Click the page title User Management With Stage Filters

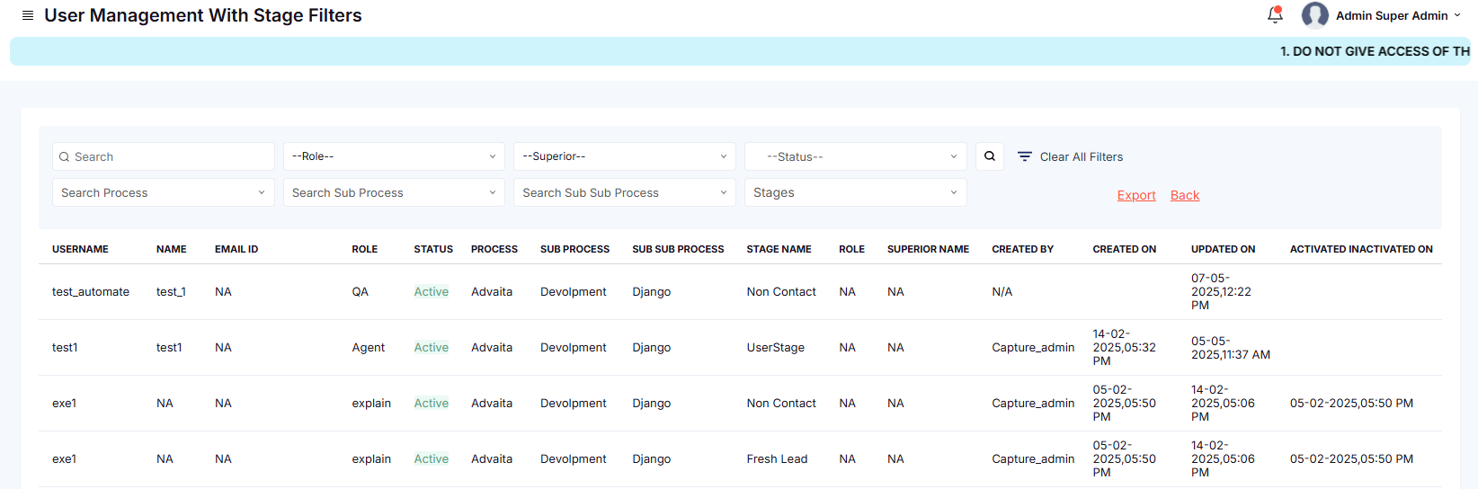click(203, 15)
